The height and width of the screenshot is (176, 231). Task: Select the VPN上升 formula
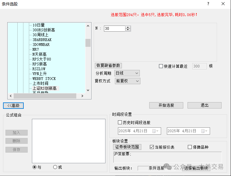pyautogui.click(x=40, y=74)
